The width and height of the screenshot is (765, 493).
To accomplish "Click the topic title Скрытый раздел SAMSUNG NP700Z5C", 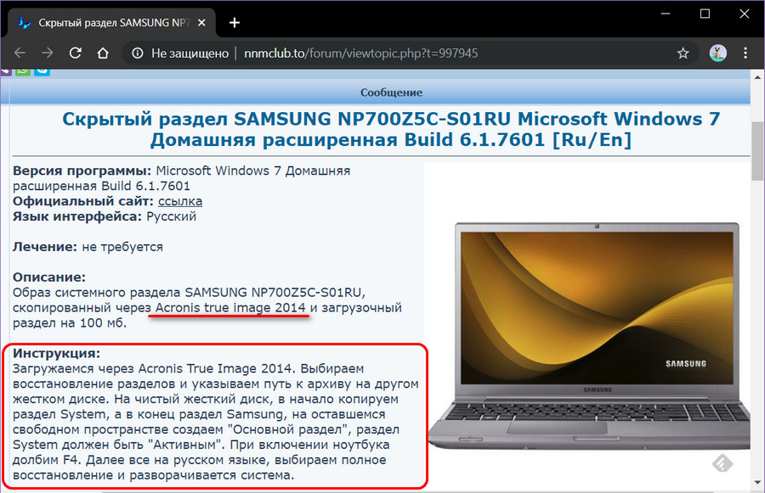I will click(391, 129).
